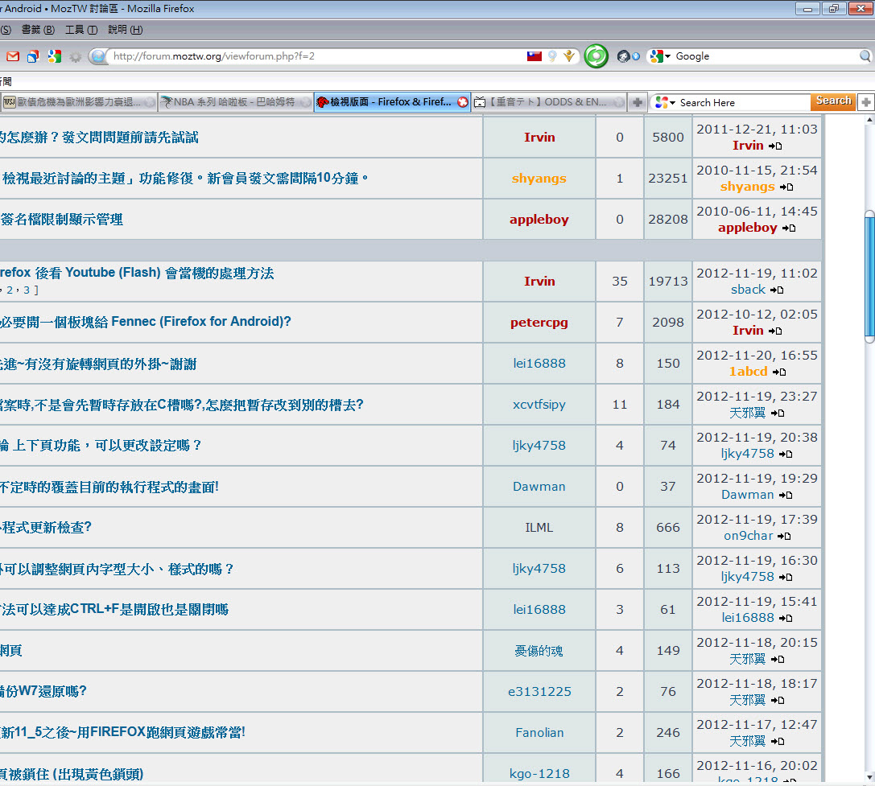875x786 pixels.
Task: Jump to latest post by on9char
Action: (x=784, y=536)
